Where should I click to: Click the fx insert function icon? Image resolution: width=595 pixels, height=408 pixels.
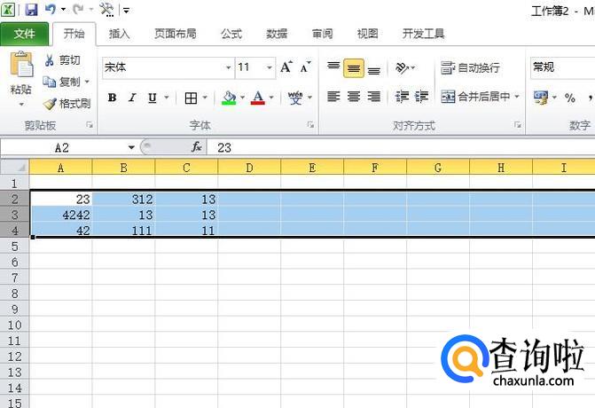196,147
